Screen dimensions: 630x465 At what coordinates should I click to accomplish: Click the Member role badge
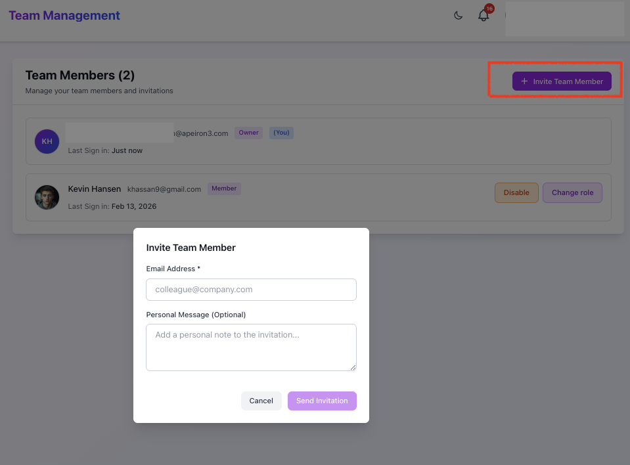coord(224,188)
